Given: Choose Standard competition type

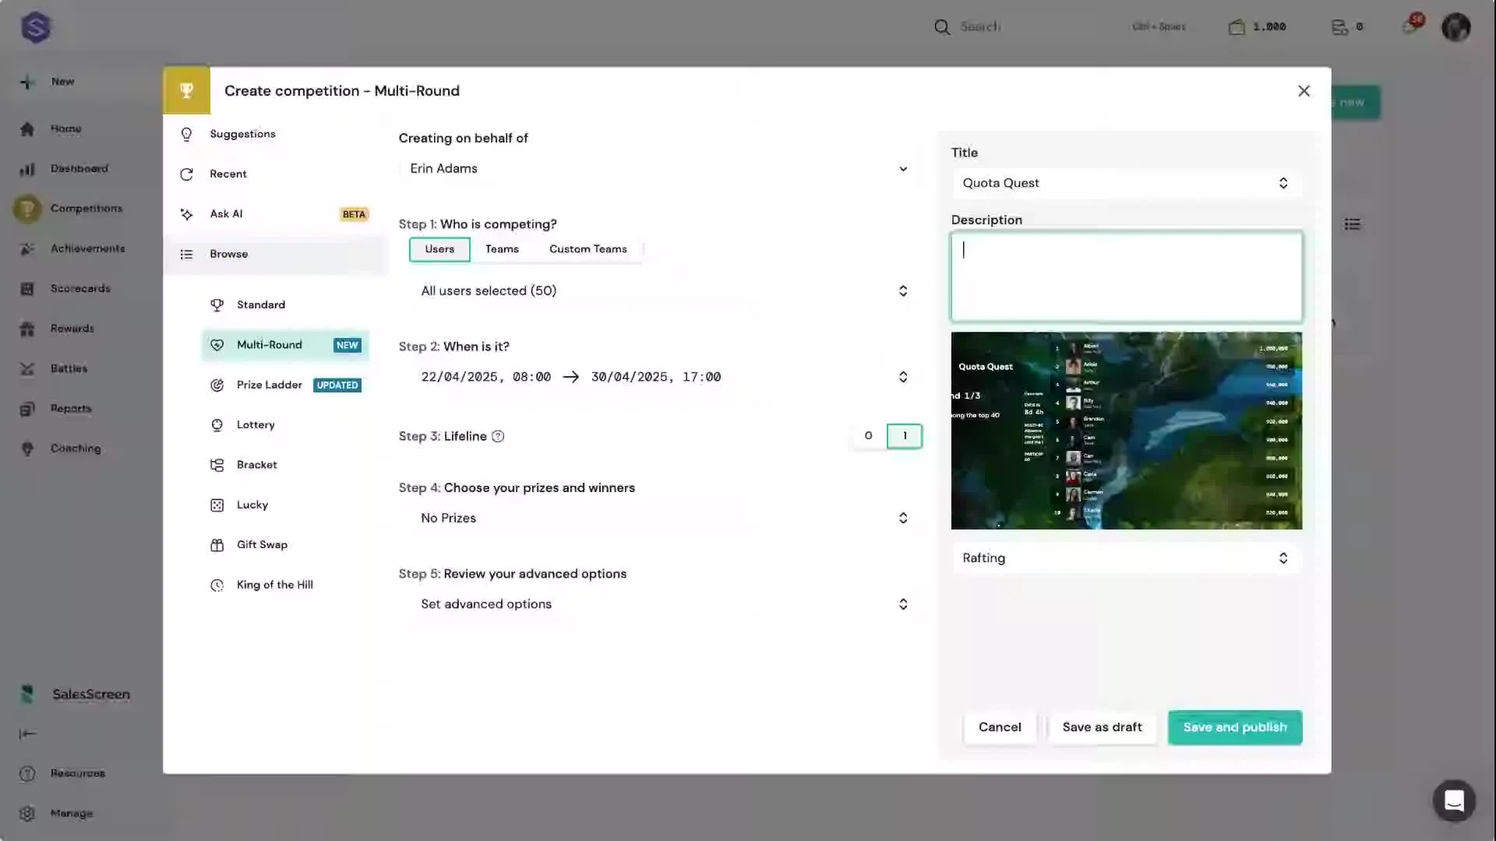Looking at the screenshot, I should [x=285, y=305].
